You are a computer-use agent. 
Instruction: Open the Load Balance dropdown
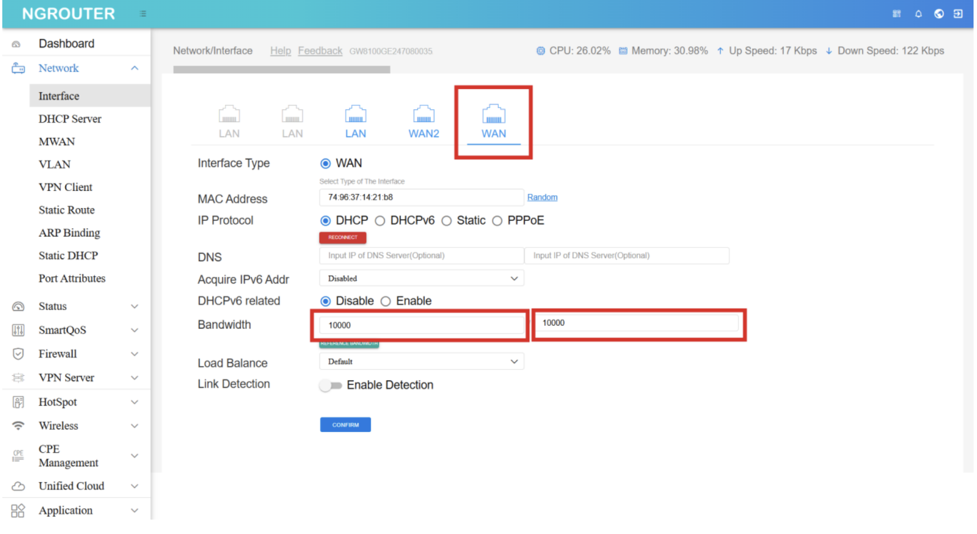421,362
